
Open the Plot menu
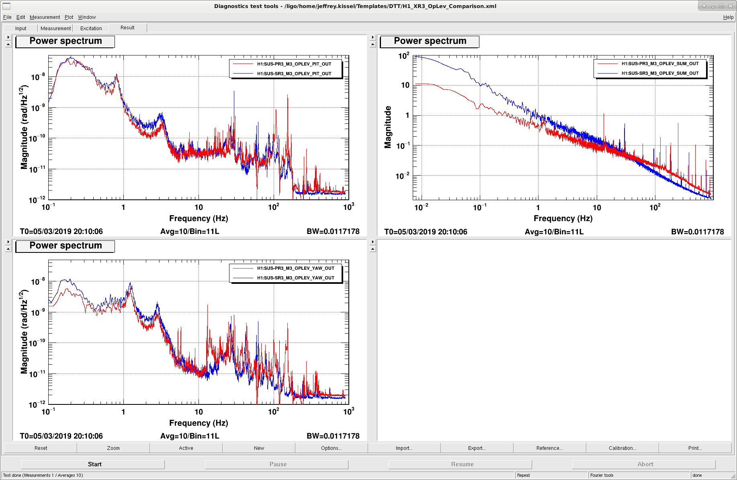pyautogui.click(x=69, y=17)
